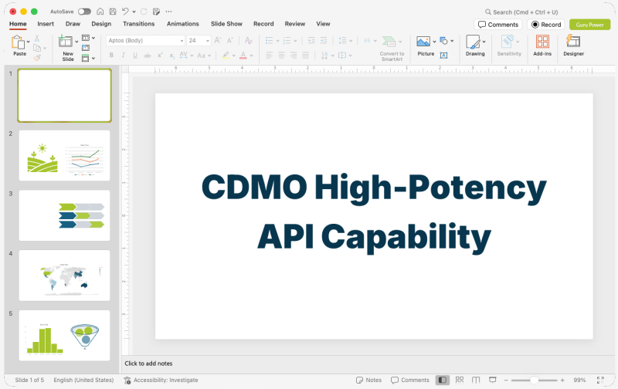Toggle bold formatting
Image resolution: width=618 pixels, height=389 pixels.
(111, 56)
